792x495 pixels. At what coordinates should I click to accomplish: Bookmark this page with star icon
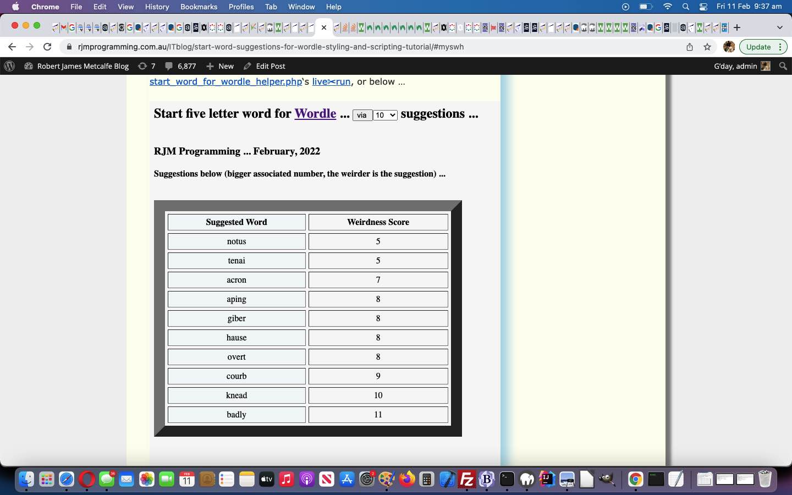point(707,47)
